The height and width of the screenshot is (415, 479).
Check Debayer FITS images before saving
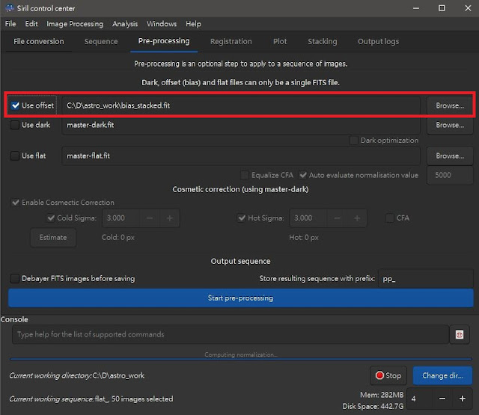[x=15, y=279]
